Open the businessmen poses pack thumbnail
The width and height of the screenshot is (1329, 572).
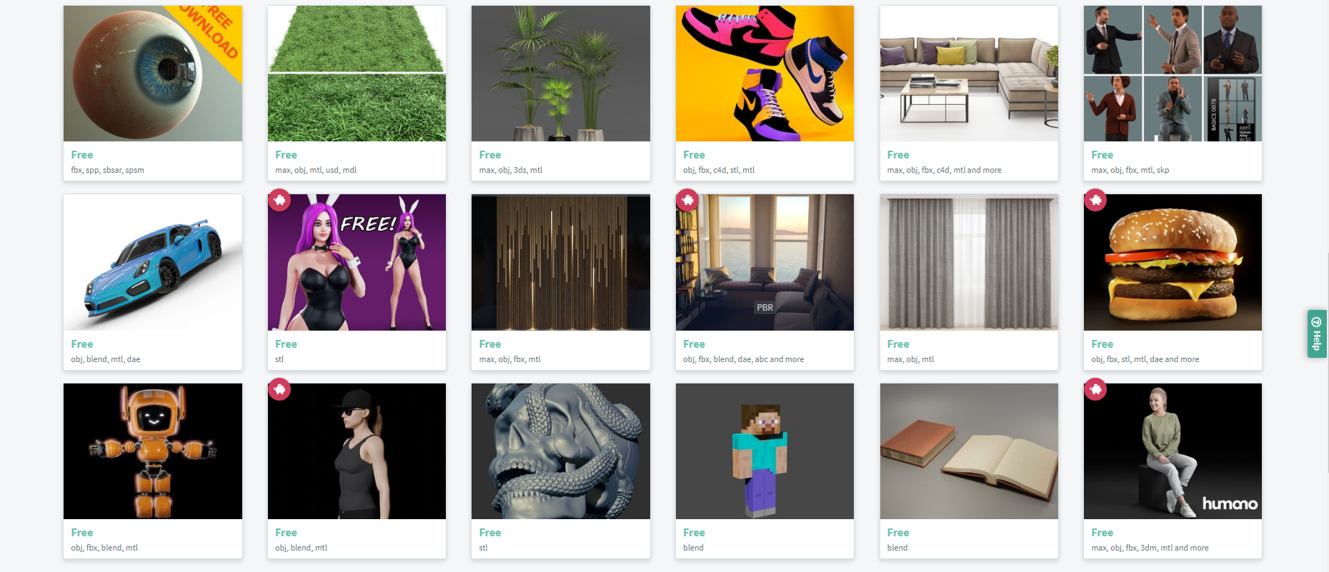(x=1173, y=74)
